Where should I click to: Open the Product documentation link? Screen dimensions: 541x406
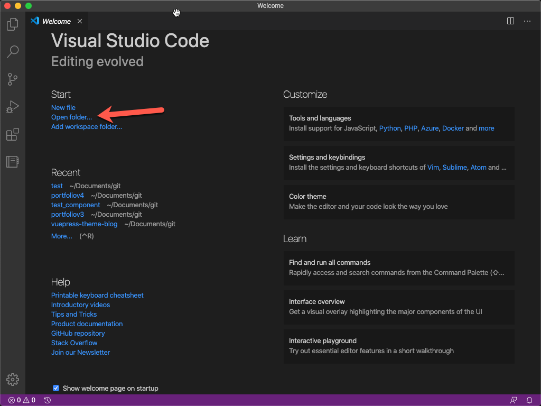tap(87, 324)
